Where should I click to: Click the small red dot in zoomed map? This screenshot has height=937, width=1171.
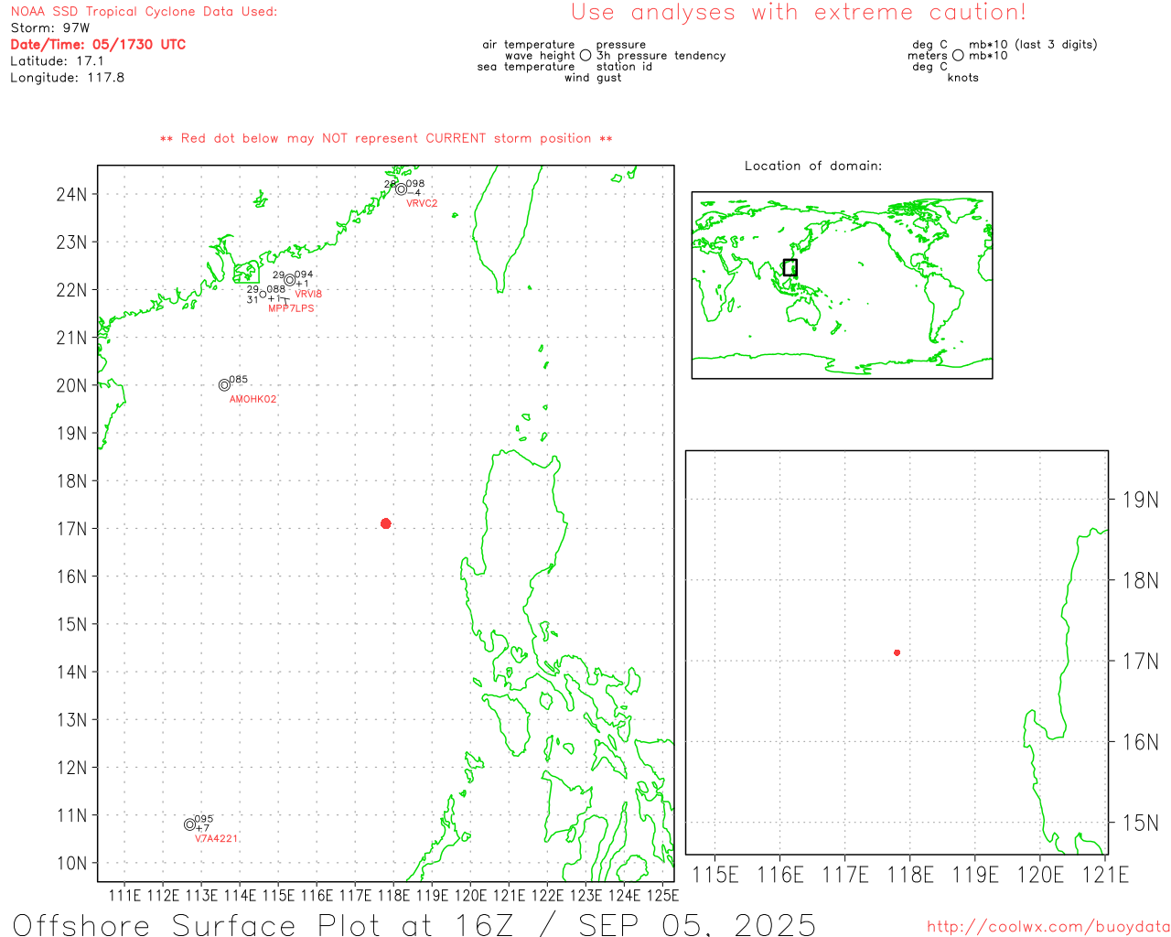pos(897,652)
